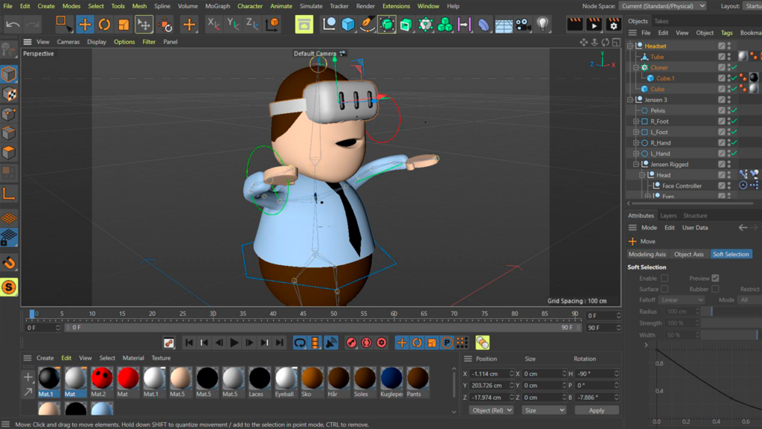This screenshot has width=762, height=429.
Task: Toggle X axis lock icon
Action: 213,24
